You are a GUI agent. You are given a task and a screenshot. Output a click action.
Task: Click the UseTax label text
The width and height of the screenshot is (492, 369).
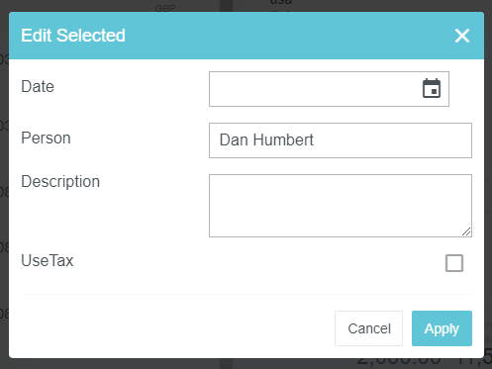[x=48, y=260]
